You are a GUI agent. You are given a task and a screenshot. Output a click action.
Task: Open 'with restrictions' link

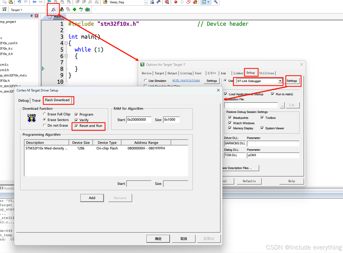[x=186, y=80]
